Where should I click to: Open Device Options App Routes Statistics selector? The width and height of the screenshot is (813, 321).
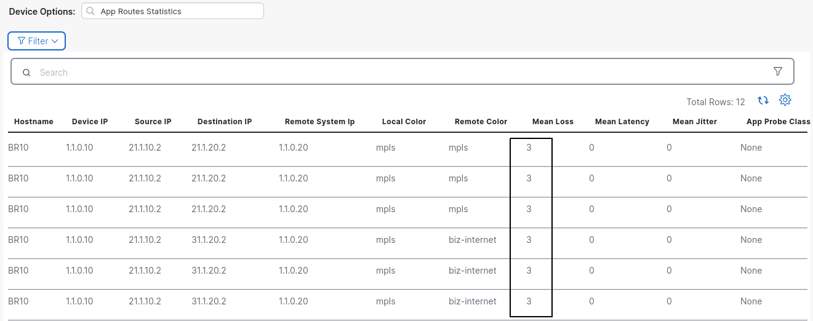[173, 11]
